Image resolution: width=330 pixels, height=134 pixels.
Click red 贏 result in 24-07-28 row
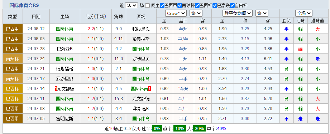300,49
